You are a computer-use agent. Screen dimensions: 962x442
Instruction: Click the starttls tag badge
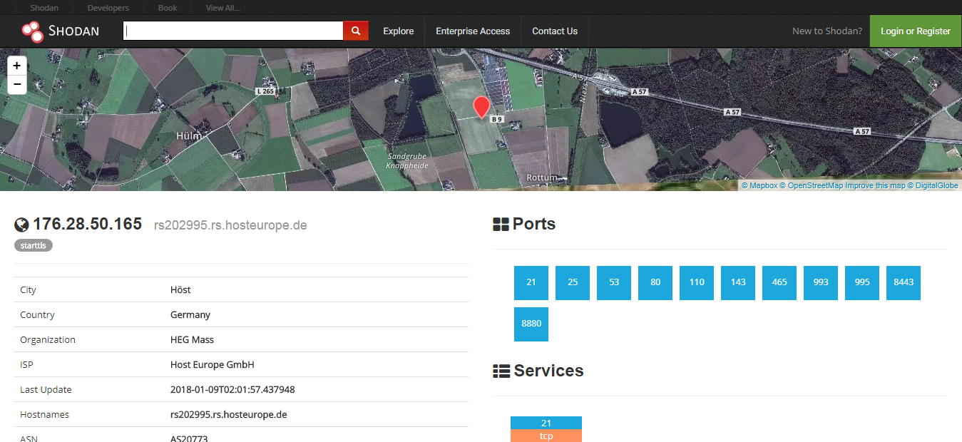[x=34, y=245]
